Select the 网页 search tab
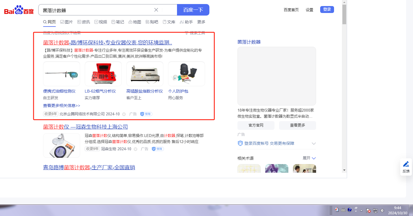 [x=49, y=22]
